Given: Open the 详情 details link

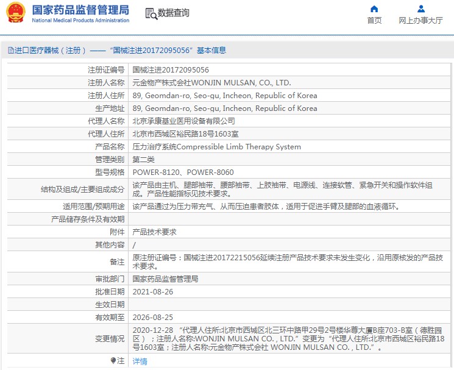Looking at the screenshot, I should [140, 361].
